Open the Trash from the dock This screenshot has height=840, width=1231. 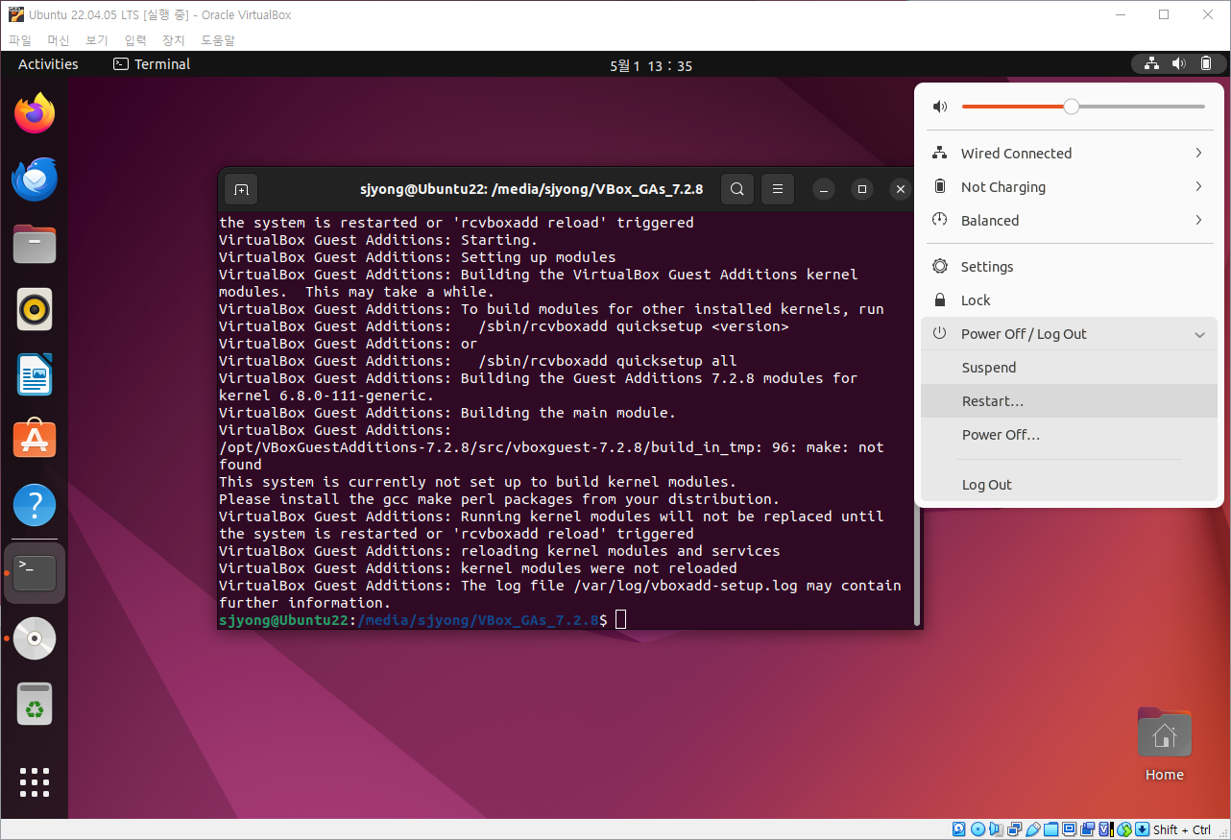pos(35,704)
